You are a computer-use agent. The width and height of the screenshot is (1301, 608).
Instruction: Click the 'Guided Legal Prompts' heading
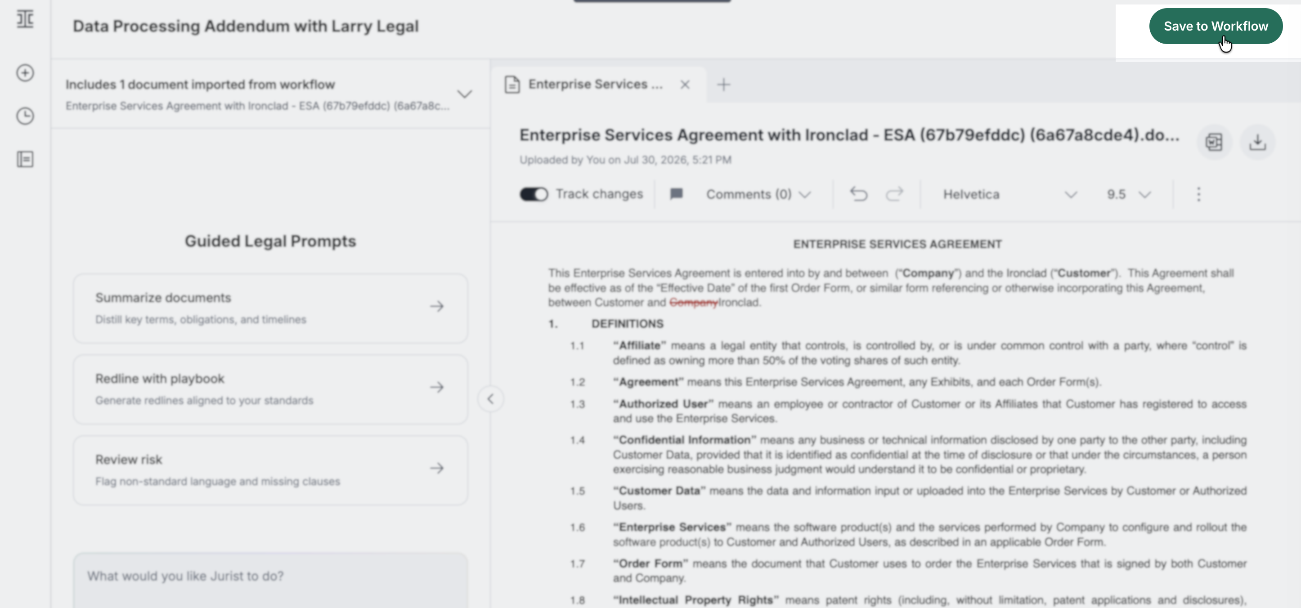click(270, 241)
